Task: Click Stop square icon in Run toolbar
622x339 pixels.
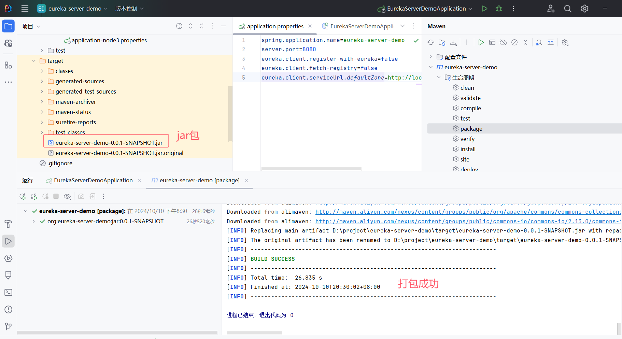Action: (56, 196)
